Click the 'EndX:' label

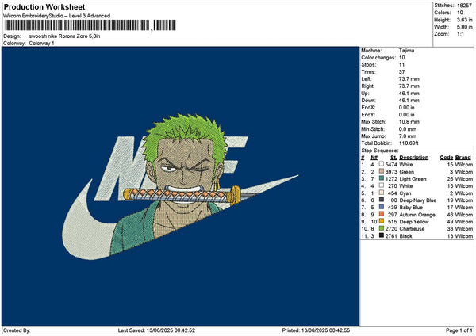368,108
